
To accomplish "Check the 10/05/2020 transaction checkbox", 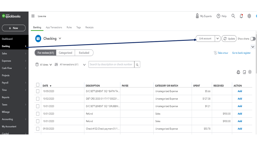I will (x=38, y=91).
